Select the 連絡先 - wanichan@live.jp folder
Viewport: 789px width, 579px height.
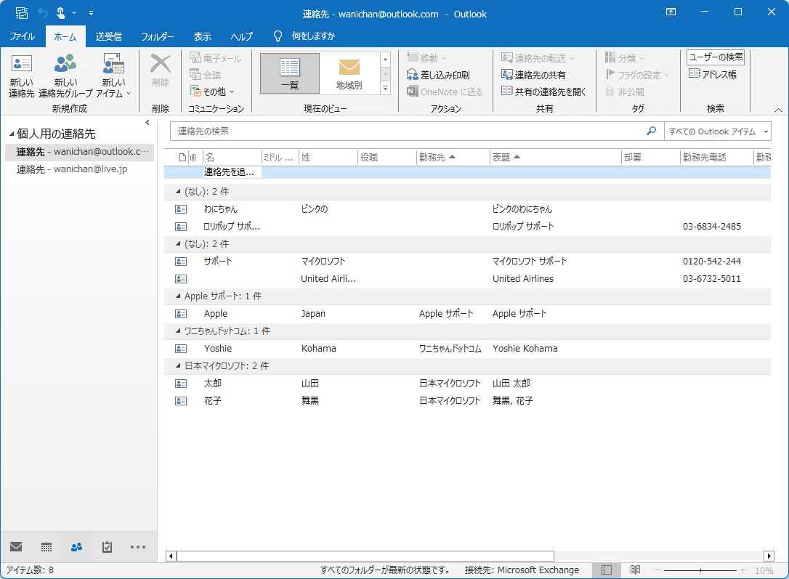point(72,169)
